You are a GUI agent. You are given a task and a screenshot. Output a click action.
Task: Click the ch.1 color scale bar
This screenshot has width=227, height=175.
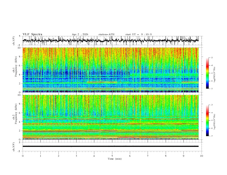[x=207, y=73]
